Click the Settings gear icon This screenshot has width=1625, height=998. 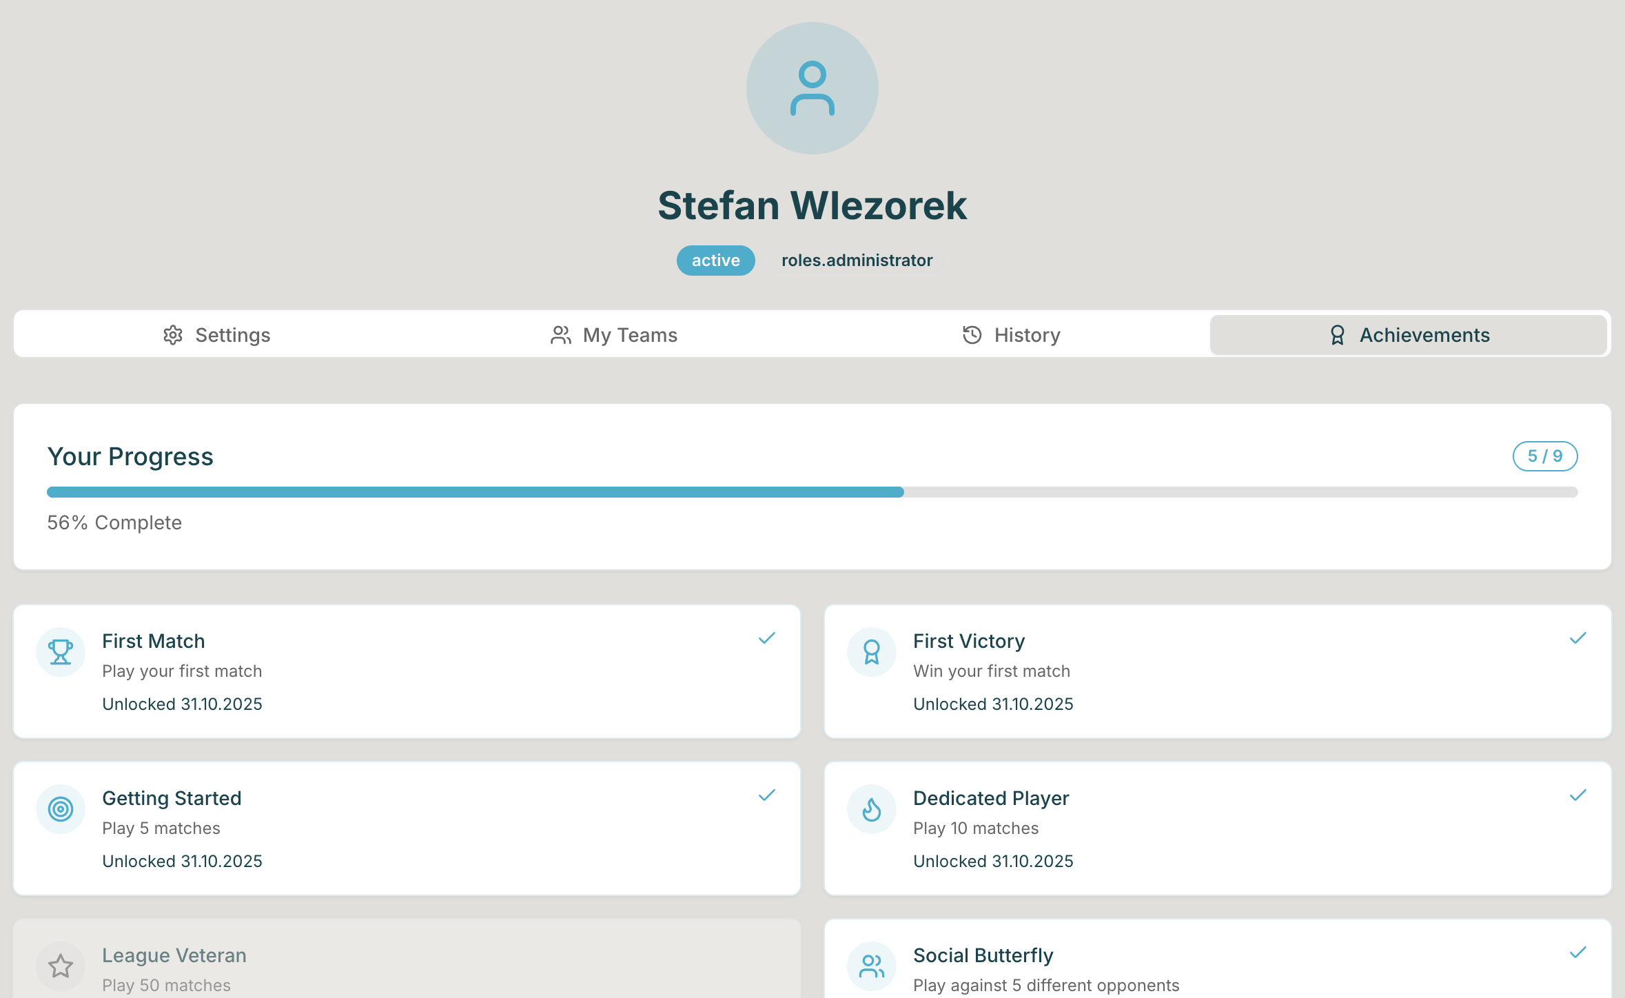click(173, 335)
